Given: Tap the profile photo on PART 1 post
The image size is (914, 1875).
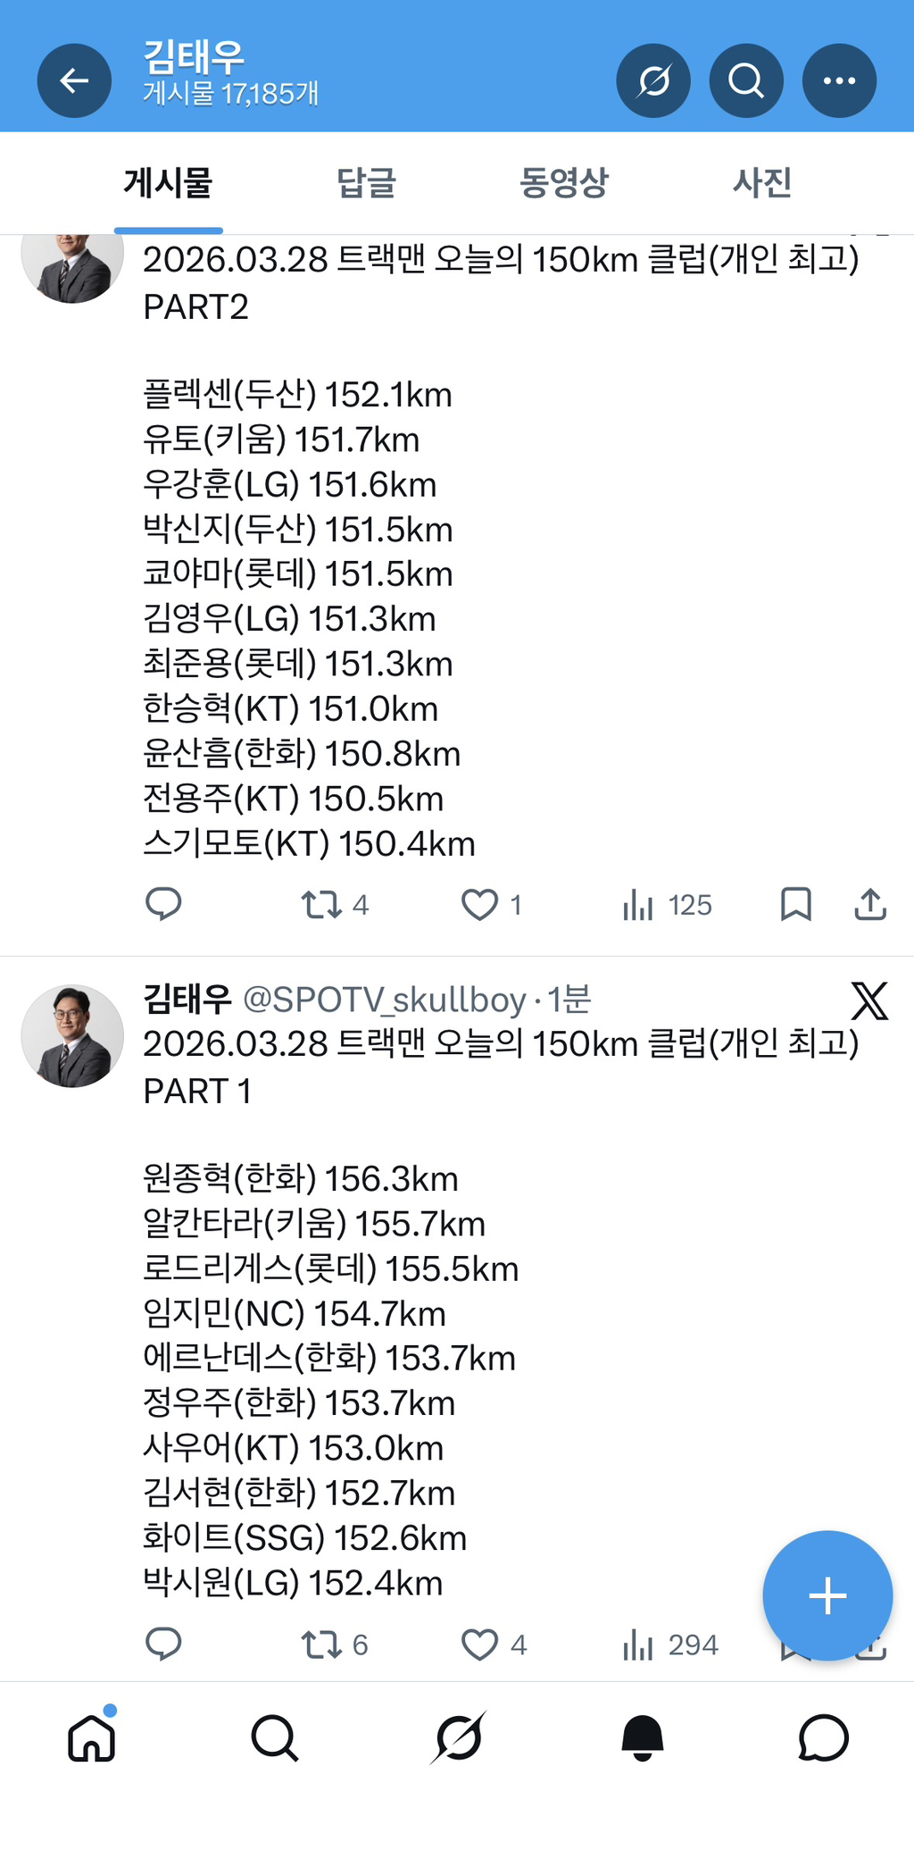Looking at the screenshot, I should tap(72, 1036).
